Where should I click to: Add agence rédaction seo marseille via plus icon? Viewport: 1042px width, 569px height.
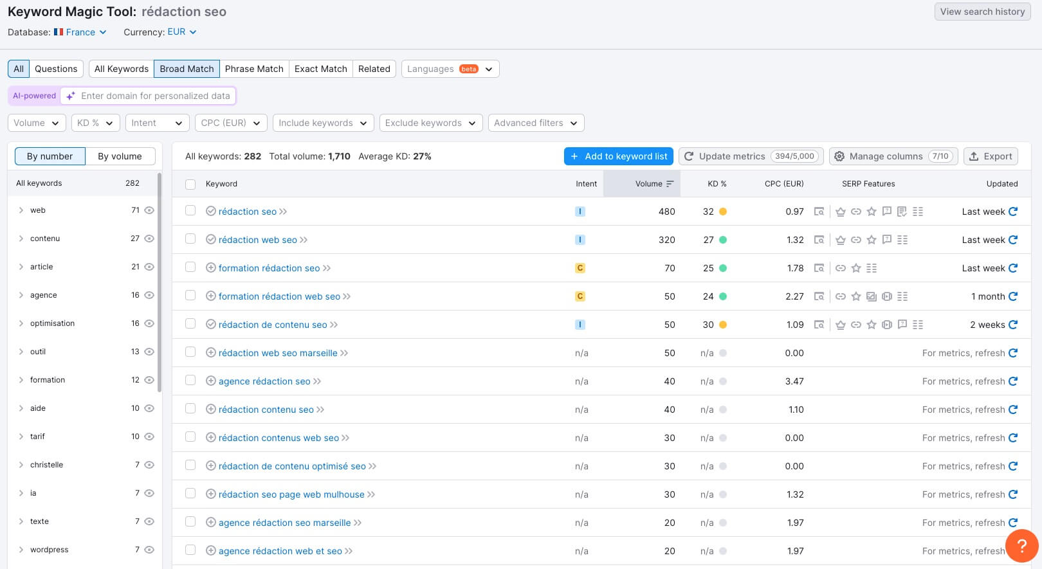(210, 523)
